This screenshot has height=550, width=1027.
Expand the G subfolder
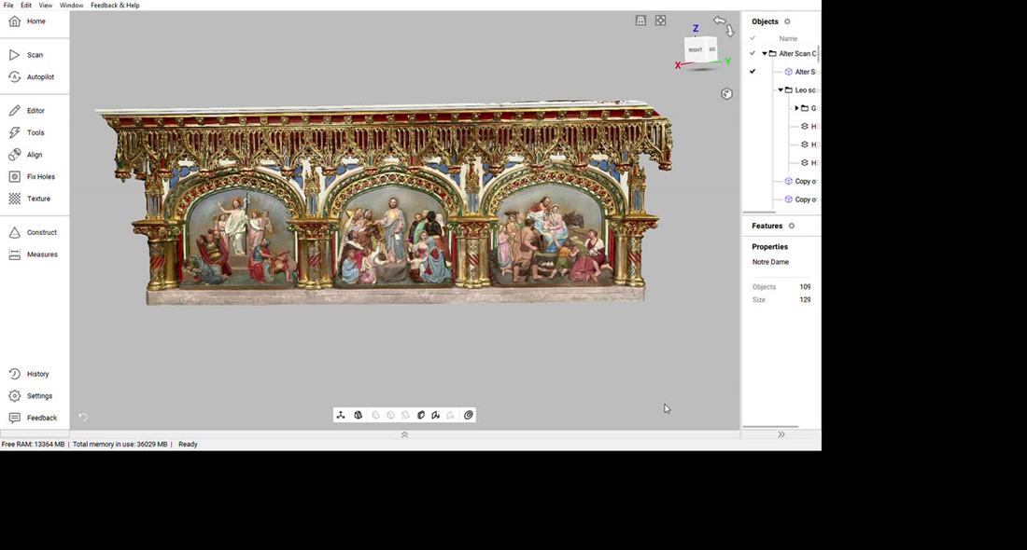[x=797, y=108]
